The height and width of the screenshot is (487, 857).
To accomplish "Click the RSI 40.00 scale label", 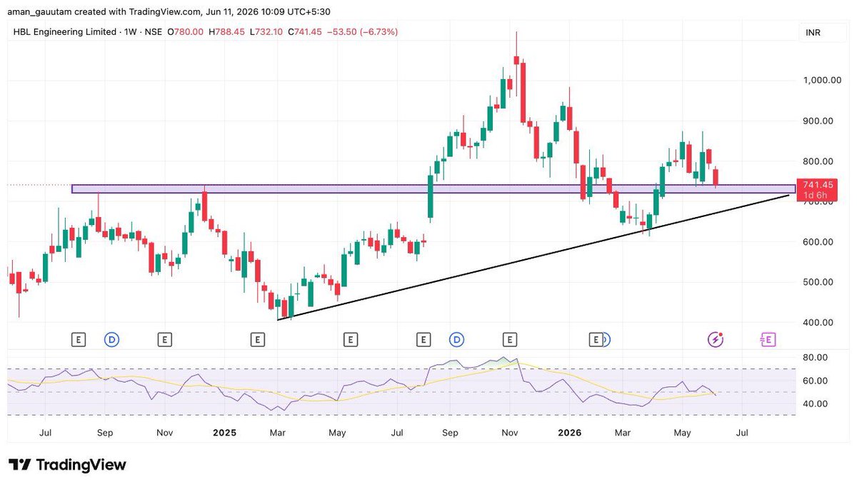I will [816, 403].
